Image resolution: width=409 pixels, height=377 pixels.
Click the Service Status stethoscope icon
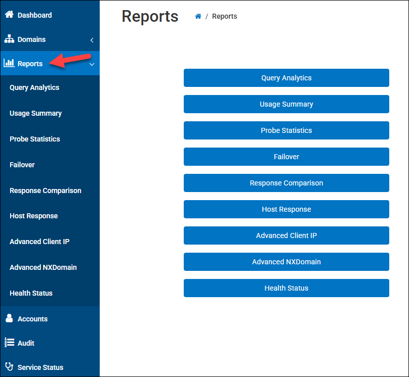[9, 367]
